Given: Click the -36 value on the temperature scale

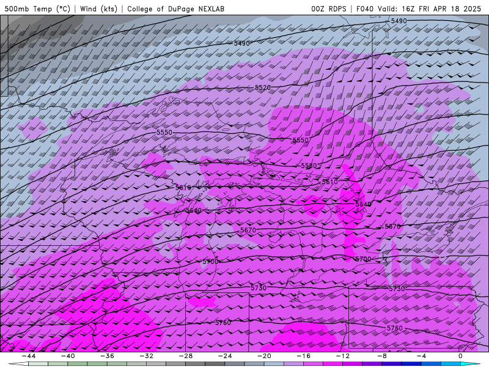Looking at the screenshot, I should coord(107,356).
